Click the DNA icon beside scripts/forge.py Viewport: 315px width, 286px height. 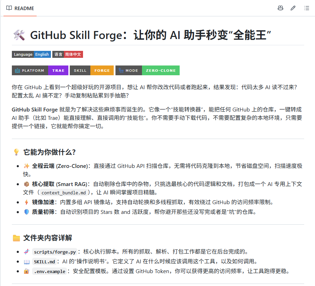coord(27,252)
